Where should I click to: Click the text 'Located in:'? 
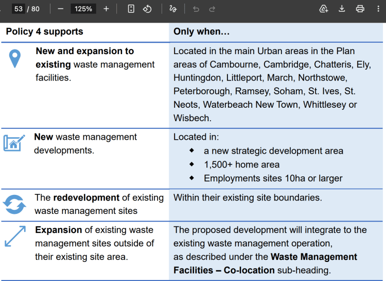click(196, 137)
